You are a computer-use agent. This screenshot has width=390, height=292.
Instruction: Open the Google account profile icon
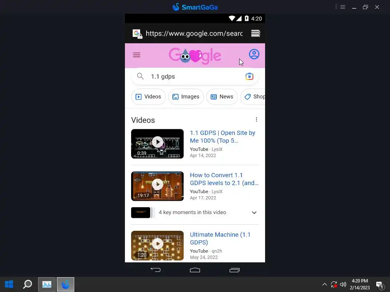tap(254, 54)
